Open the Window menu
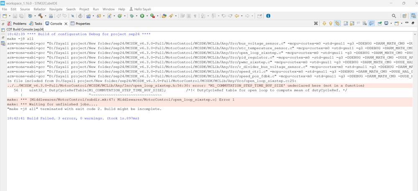Screen dimensions: 418x191 coord(108,9)
